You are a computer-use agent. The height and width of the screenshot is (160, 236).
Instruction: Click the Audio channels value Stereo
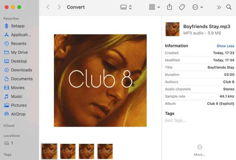pyautogui.click(x=229, y=89)
